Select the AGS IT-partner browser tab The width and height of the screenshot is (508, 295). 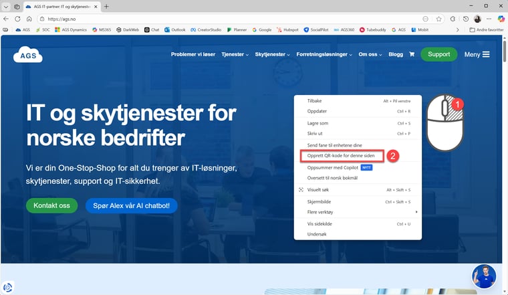tap(61, 7)
